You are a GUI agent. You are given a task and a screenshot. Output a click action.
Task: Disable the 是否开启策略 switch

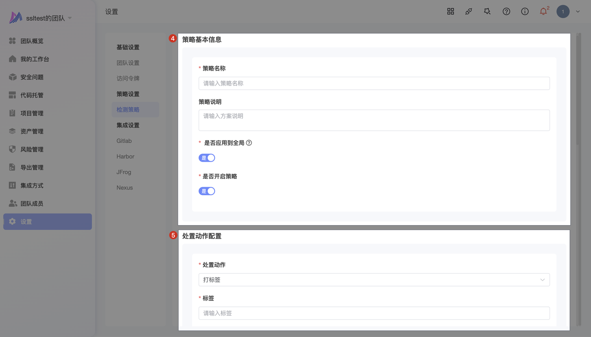(207, 191)
